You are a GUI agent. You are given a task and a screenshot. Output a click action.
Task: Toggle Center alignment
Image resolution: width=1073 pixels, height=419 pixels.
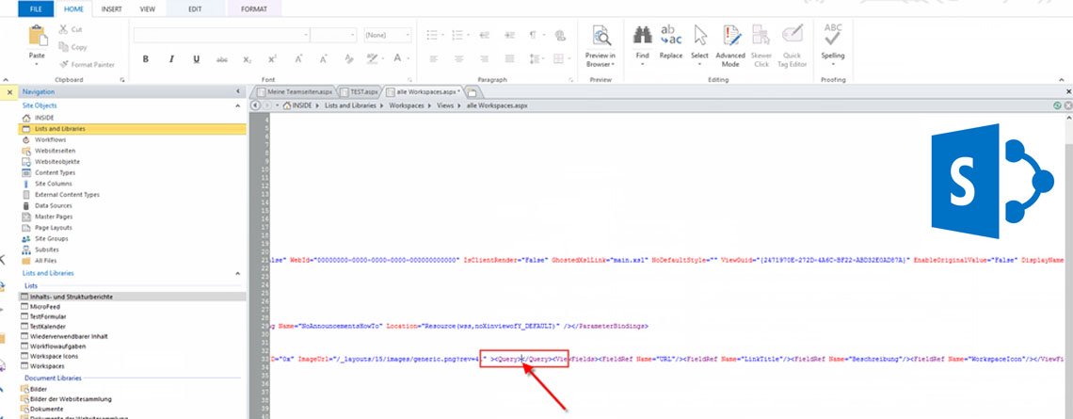[x=457, y=59]
